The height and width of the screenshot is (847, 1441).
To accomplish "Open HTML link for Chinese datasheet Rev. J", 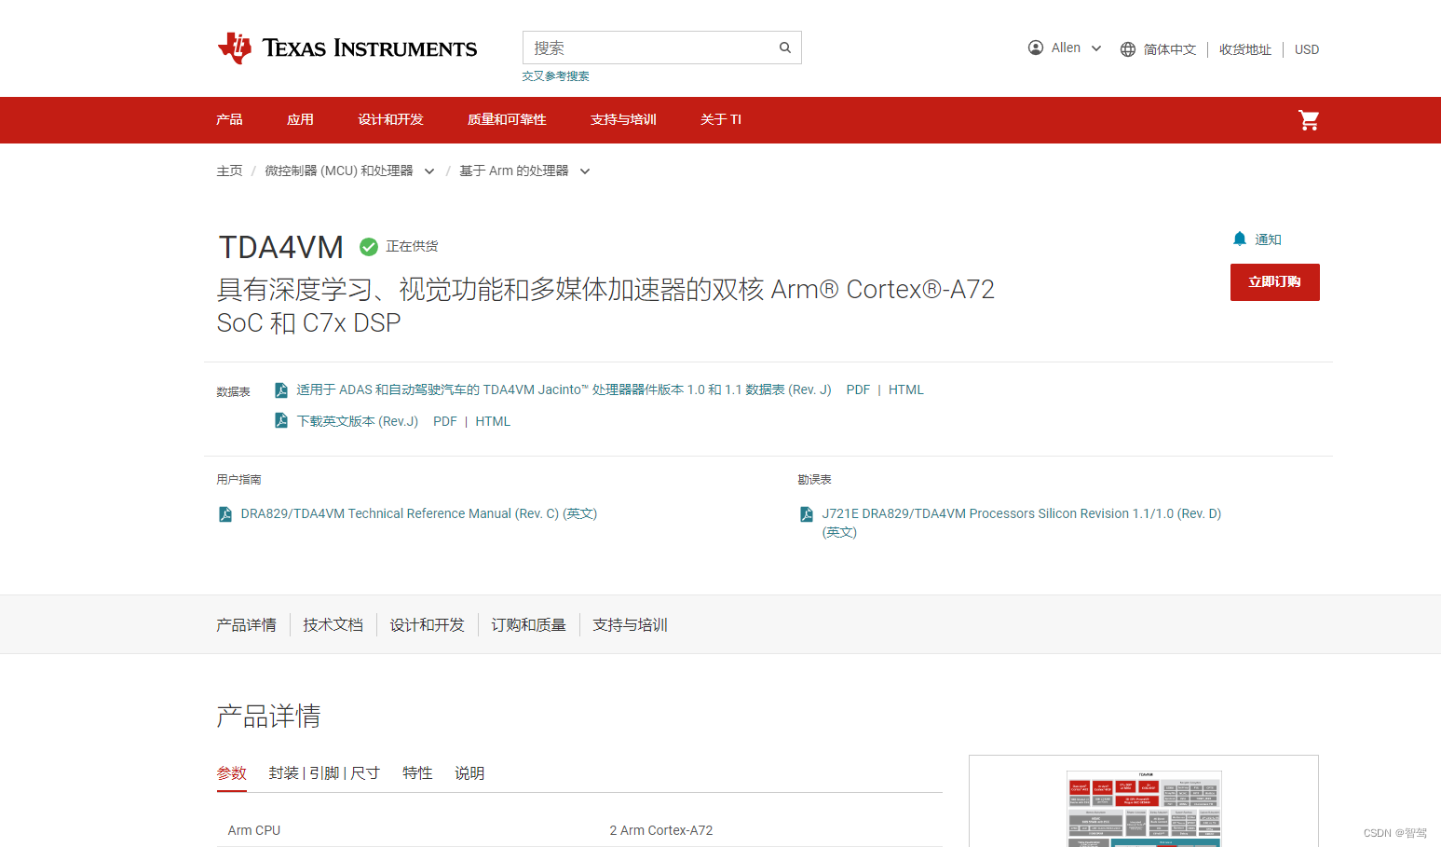I will click(906, 390).
